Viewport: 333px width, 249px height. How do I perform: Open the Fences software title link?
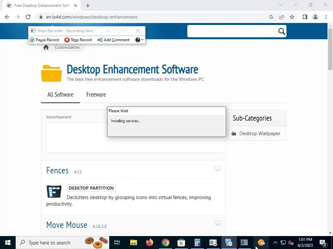tap(57, 171)
